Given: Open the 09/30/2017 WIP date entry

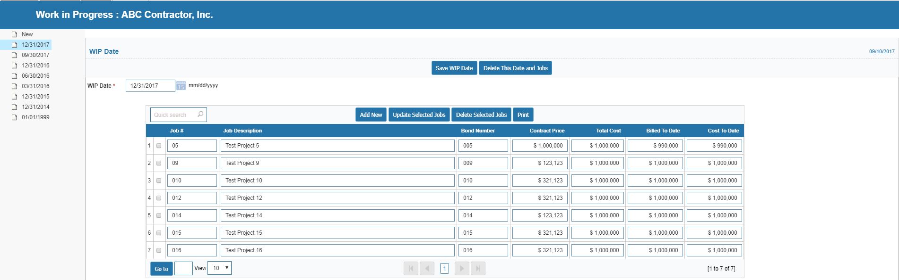Looking at the screenshot, I should (x=35, y=55).
